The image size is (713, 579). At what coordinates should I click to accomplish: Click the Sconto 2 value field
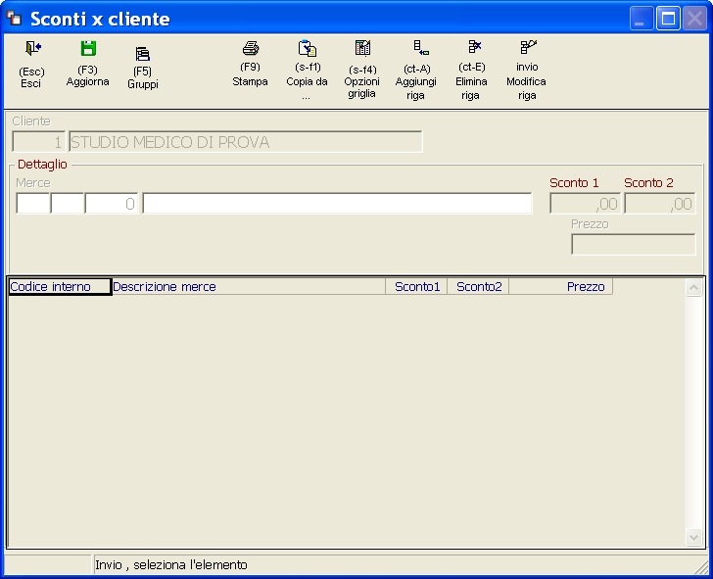point(660,204)
